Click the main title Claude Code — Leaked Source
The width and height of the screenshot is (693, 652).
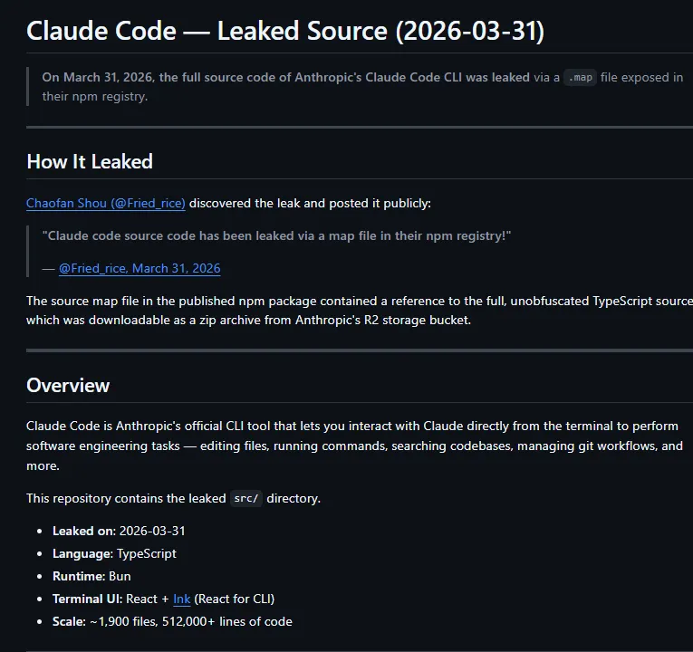click(x=285, y=31)
